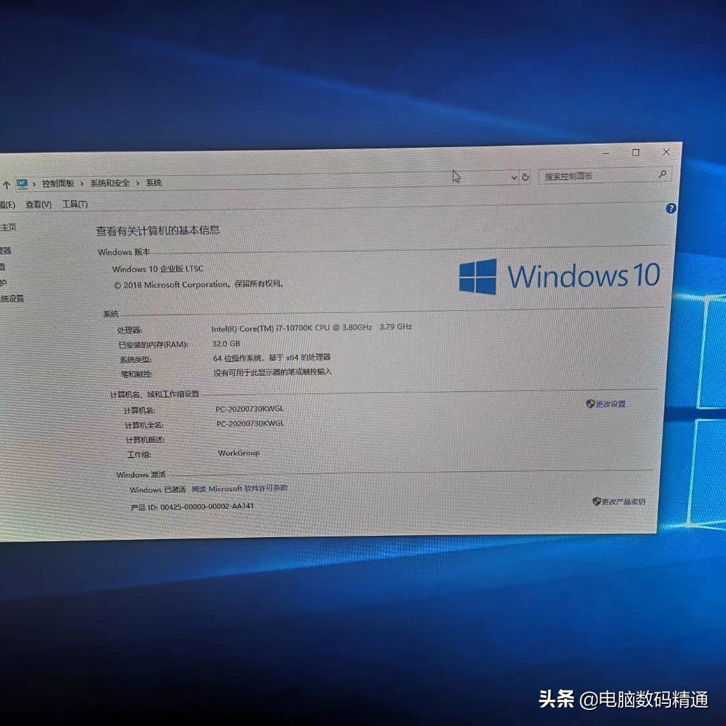Click the 更改设置 link

(610, 404)
